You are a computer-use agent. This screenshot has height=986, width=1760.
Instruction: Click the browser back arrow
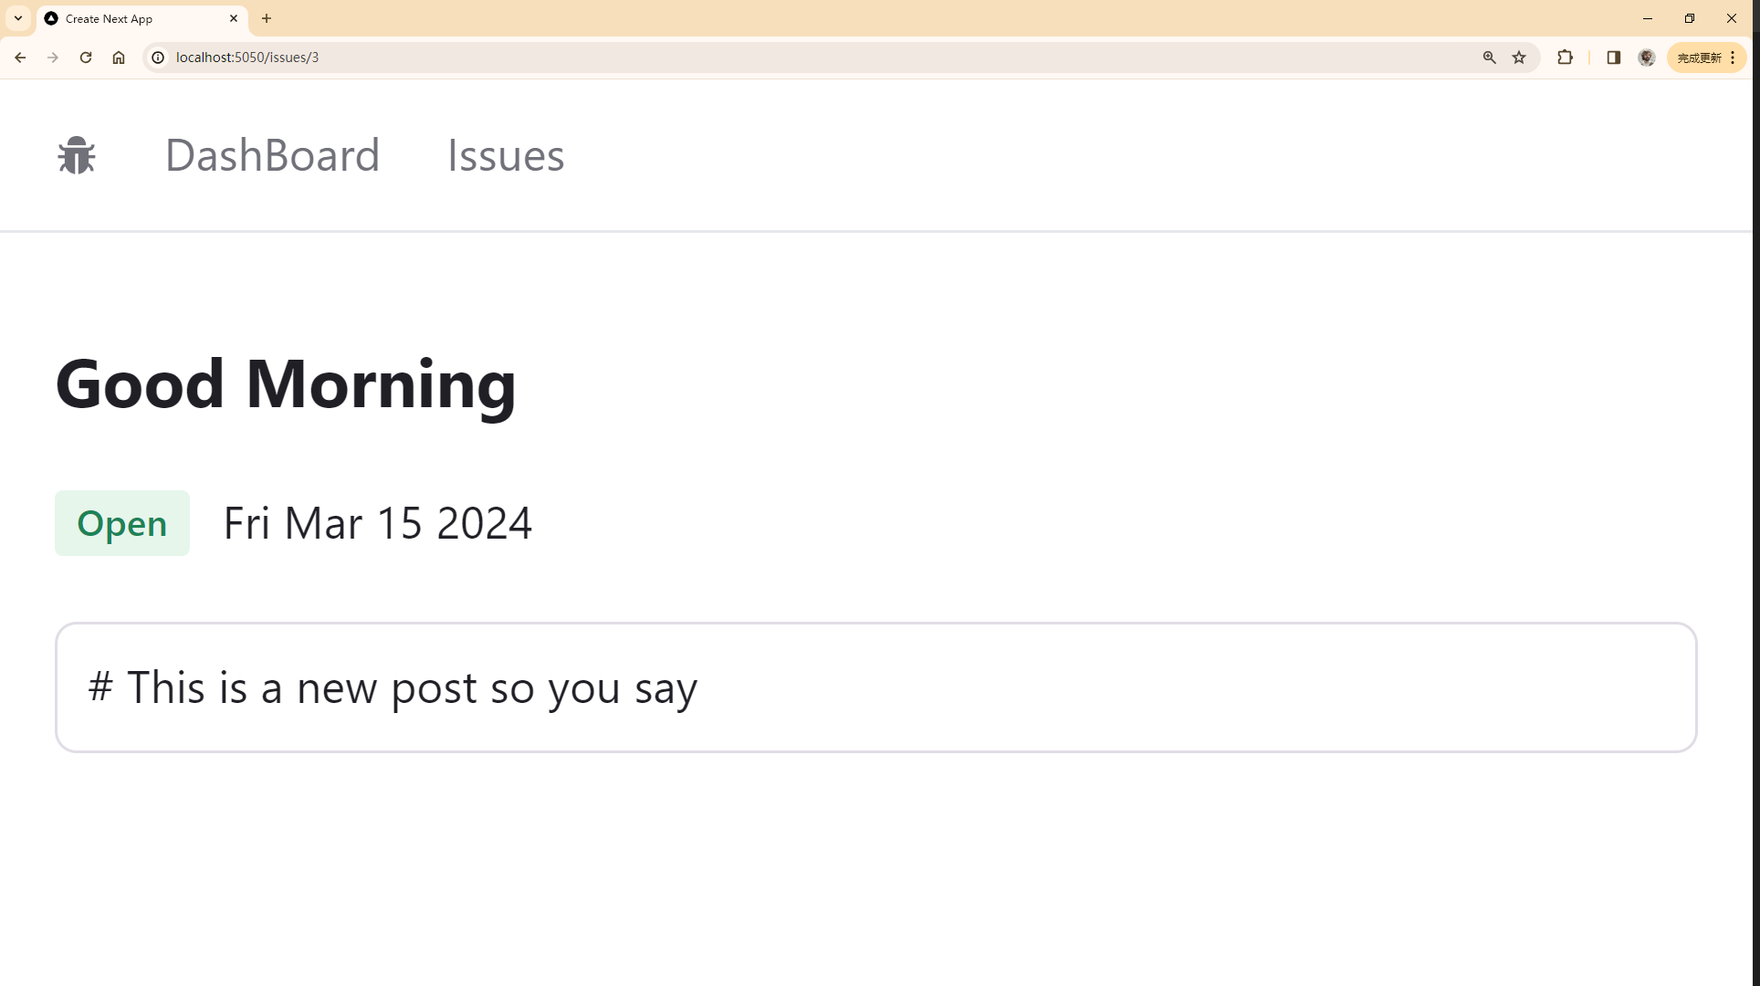tap(20, 58)
